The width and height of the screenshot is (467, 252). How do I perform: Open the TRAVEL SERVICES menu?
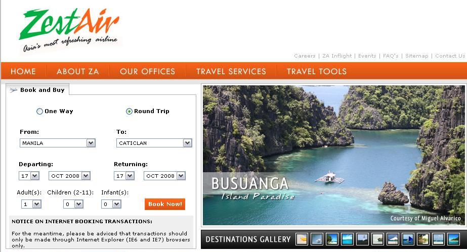231,71
